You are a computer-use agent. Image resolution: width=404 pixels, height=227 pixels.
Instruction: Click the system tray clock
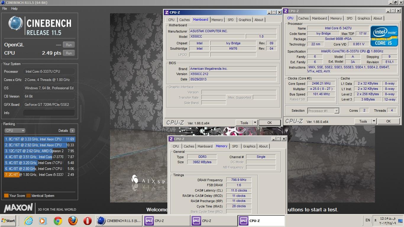387,220
